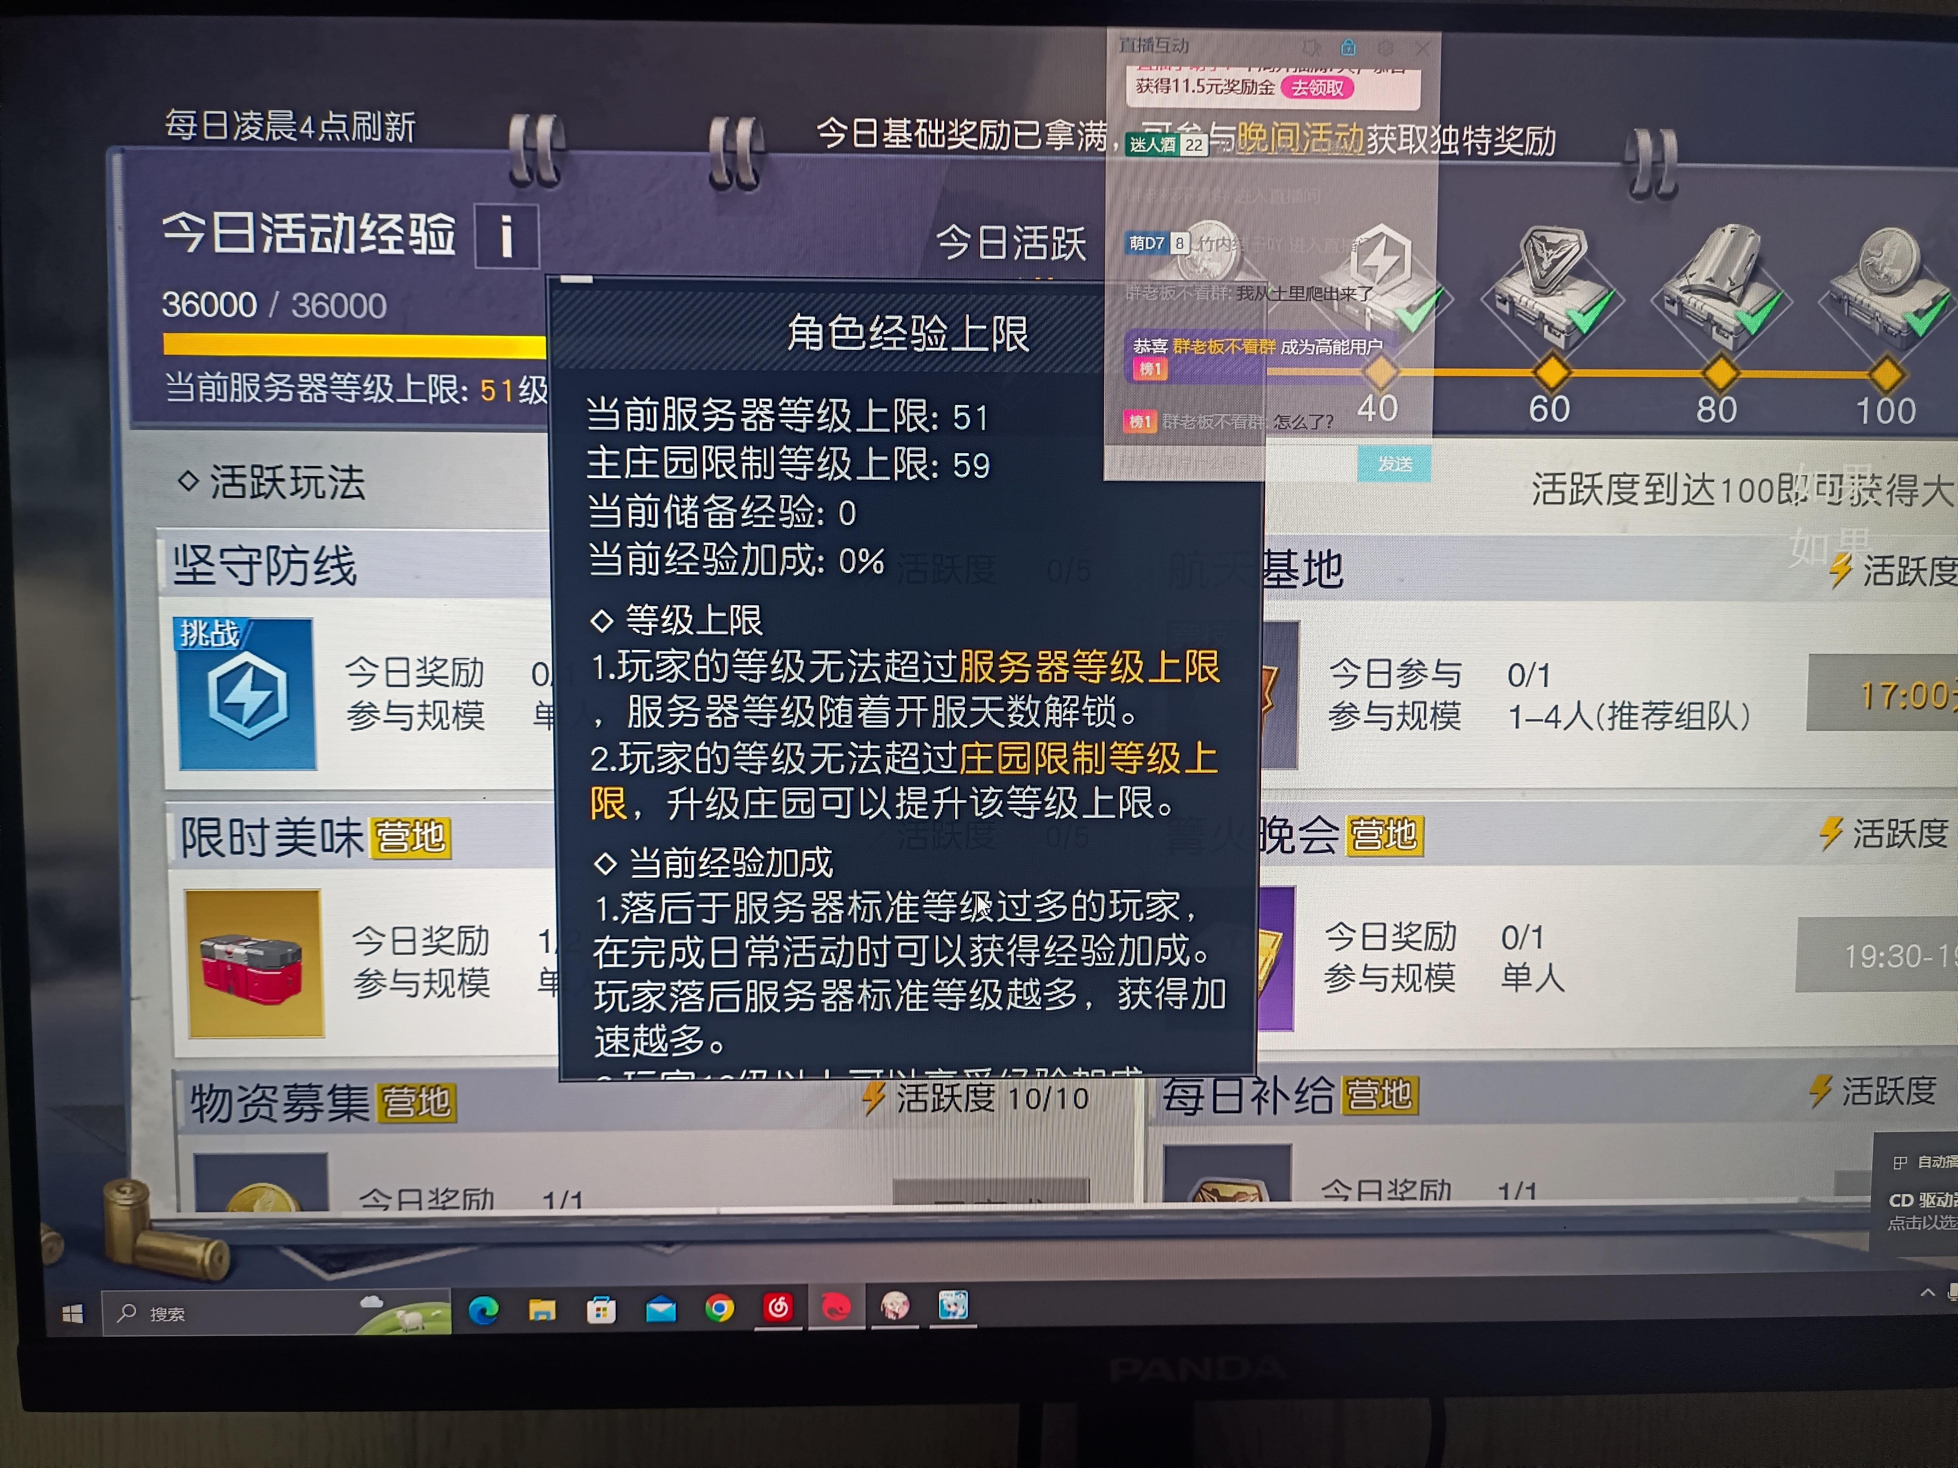The height and width of the screenshot is (1468, 1958).
Task: Click the 发送 send button
Action: click(1394, 464)
